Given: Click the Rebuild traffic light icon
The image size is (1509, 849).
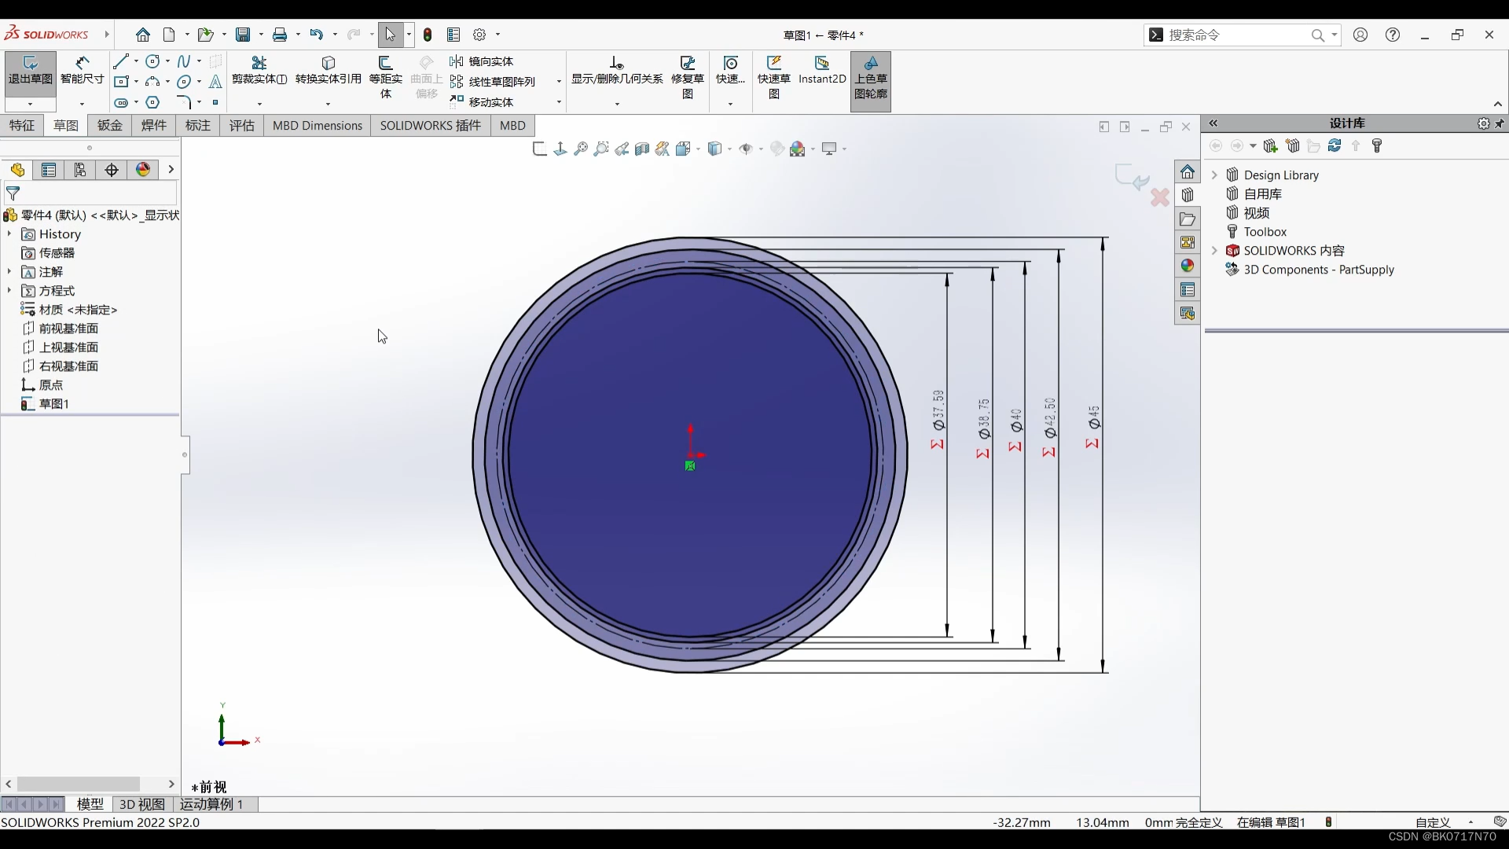Looking at the screenshot, I should (428, 35).
